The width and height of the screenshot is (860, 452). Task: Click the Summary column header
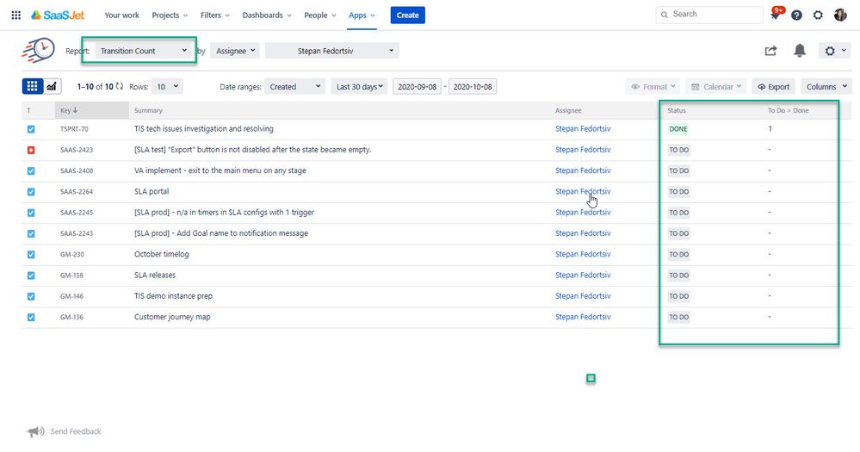(148, 110)
